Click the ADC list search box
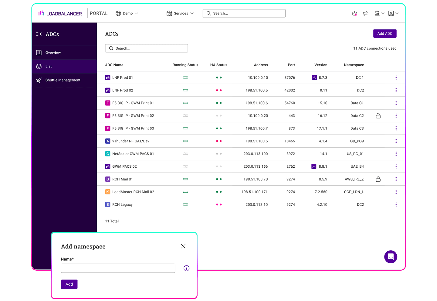This screenshot has width=437, height=301. [x=147, y=48]
